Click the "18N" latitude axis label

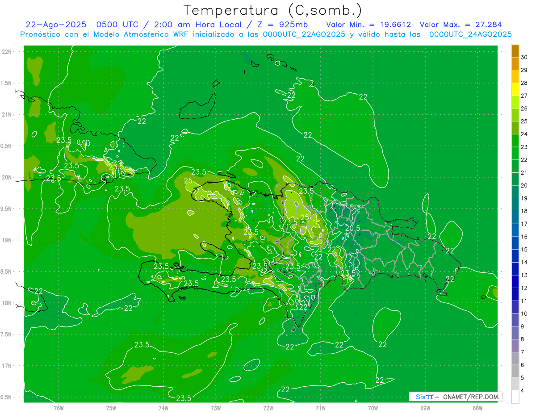7,303
